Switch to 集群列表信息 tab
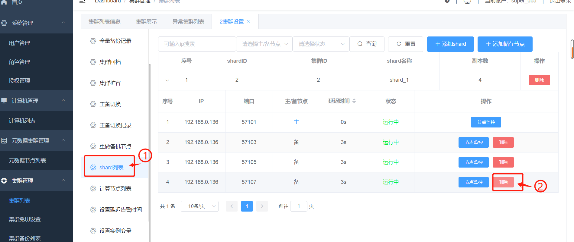574x242 pixels. 104,22
